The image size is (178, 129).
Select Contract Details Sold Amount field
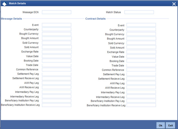tap(141, 47)
